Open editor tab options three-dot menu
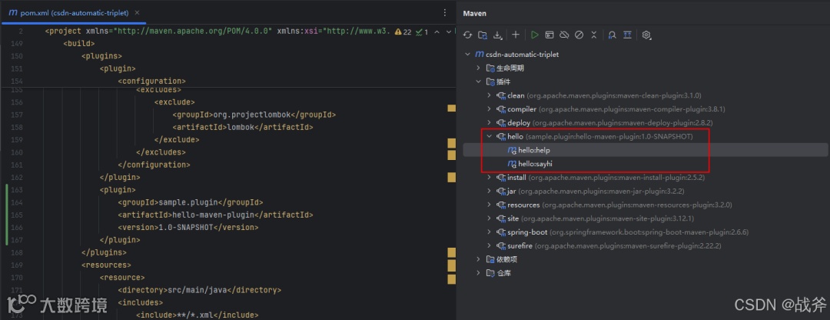Screen dimensions: 830x320 [x=445, y=12]
